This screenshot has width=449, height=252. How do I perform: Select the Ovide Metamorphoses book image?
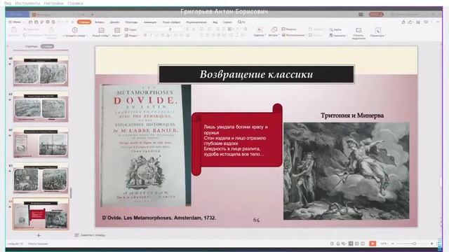(x=146, y=145)
